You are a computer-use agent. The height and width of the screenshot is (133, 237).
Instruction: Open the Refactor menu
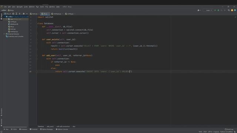[32, 7]
